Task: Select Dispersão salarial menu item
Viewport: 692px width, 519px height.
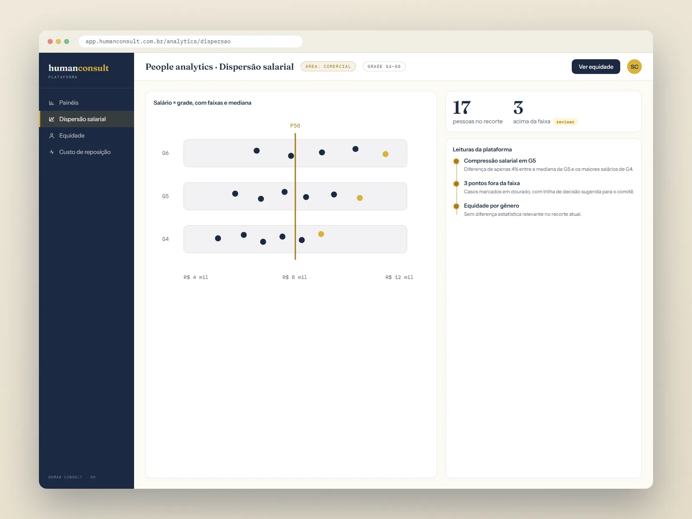Action: [x=86, y=119]
